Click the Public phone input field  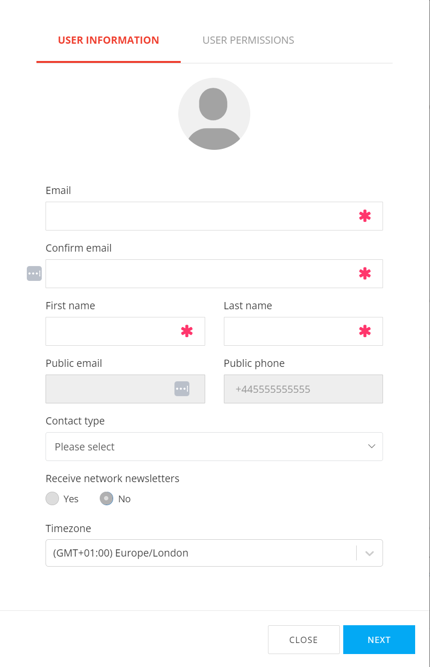(303, 389)
